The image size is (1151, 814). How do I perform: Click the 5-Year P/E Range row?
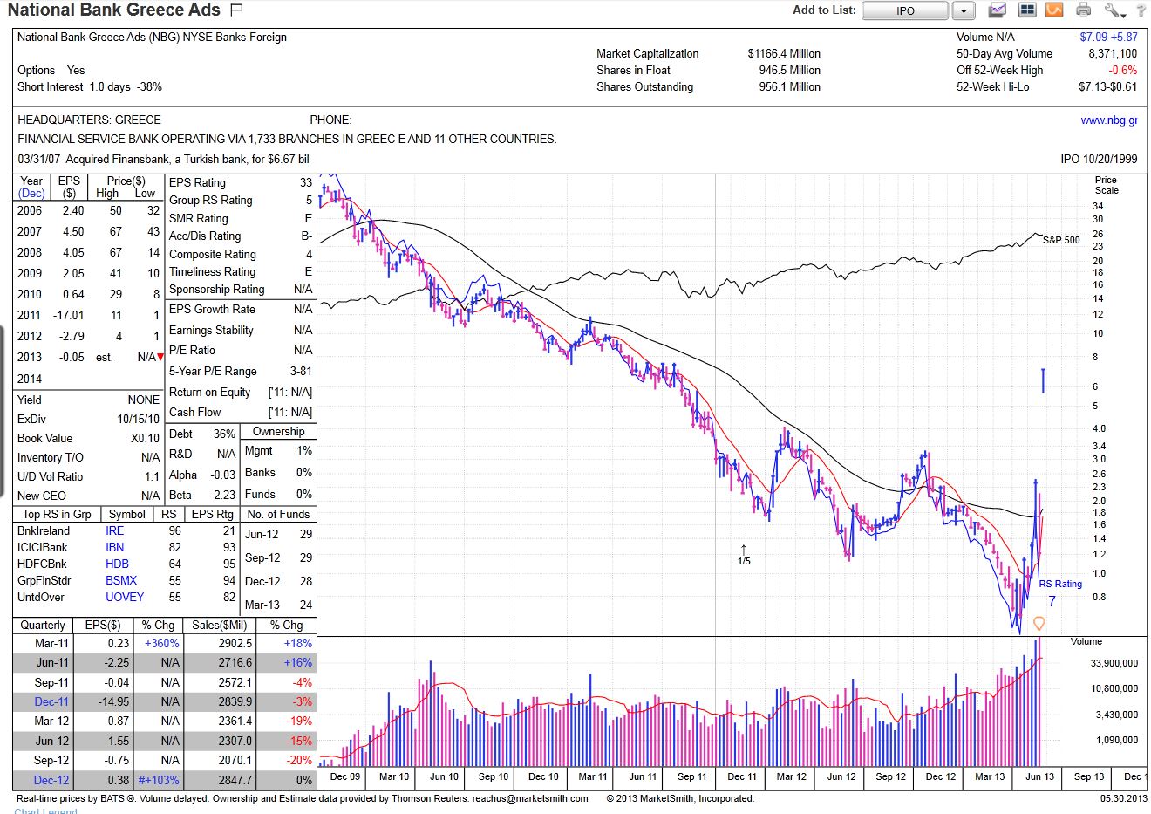pos(241,371)
